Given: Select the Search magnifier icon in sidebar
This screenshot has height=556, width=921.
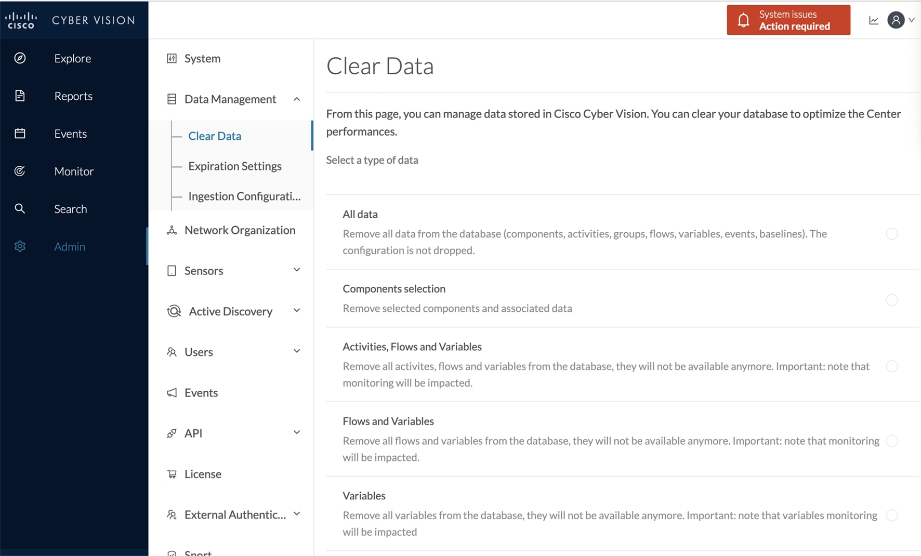Looking at the screenshot, I should (20, 208).
